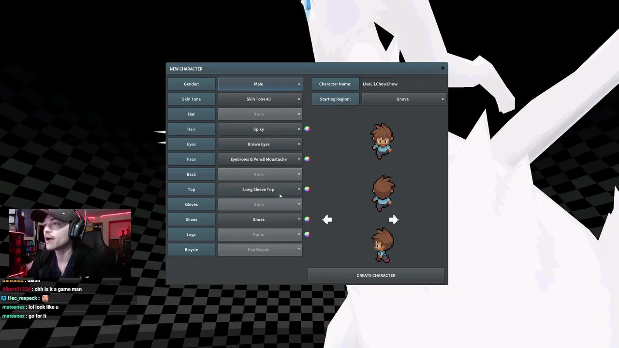
Task: Click the Gloves label button
Action: (x=192, y=204)
